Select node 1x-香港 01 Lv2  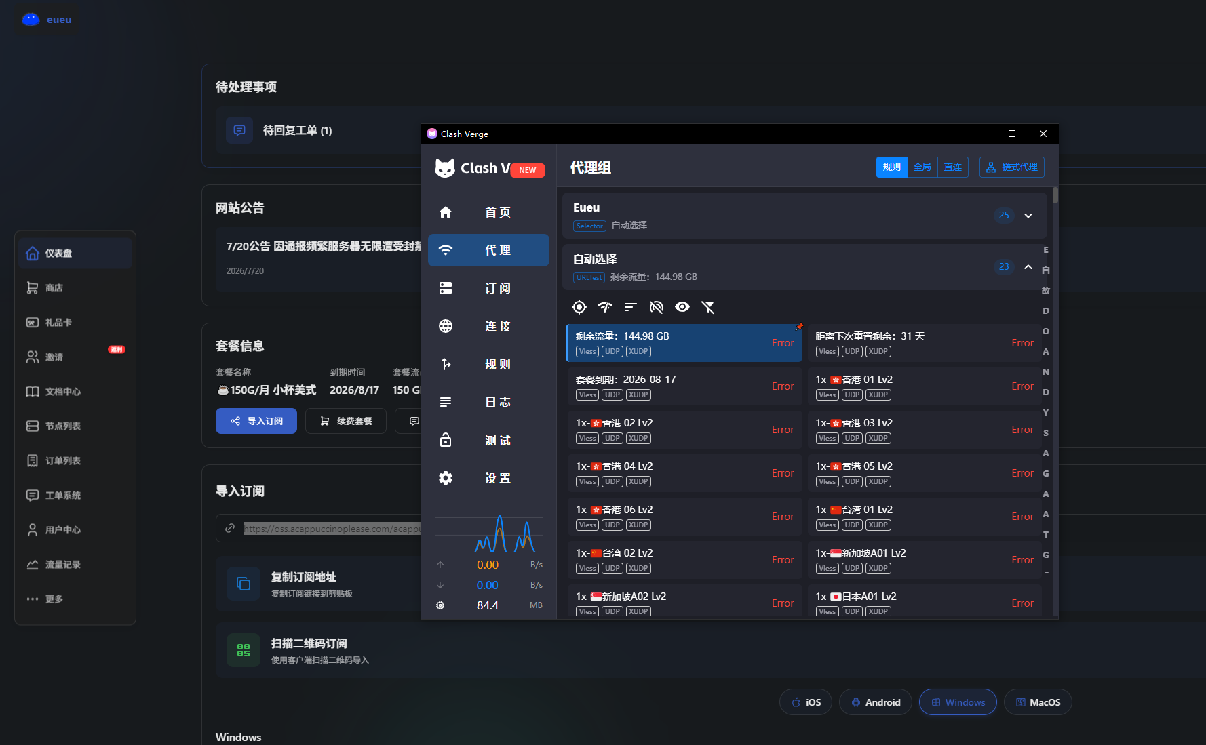924,386
